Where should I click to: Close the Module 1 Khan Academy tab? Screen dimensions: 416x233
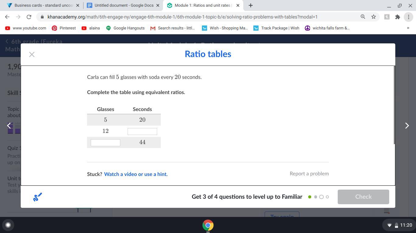pos(238,5)
